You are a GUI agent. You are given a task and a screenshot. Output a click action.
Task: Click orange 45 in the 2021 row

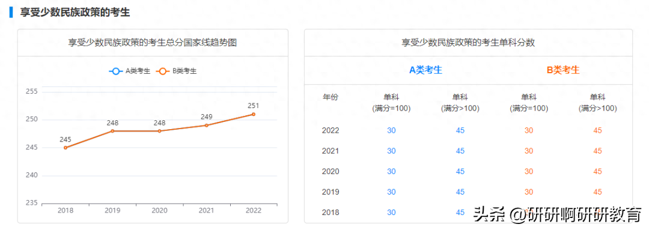coord(598,151)
